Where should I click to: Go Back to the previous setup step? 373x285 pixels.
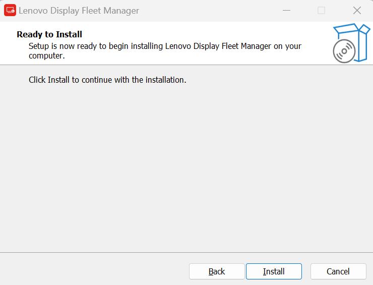pos(217,271)
